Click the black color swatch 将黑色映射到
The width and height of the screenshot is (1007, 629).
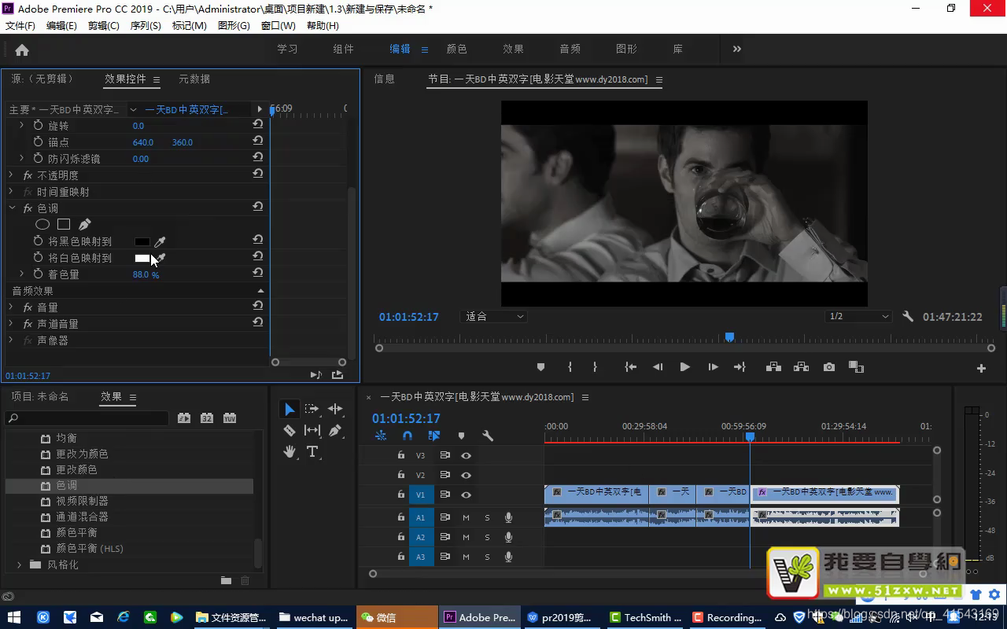point(142,242)
